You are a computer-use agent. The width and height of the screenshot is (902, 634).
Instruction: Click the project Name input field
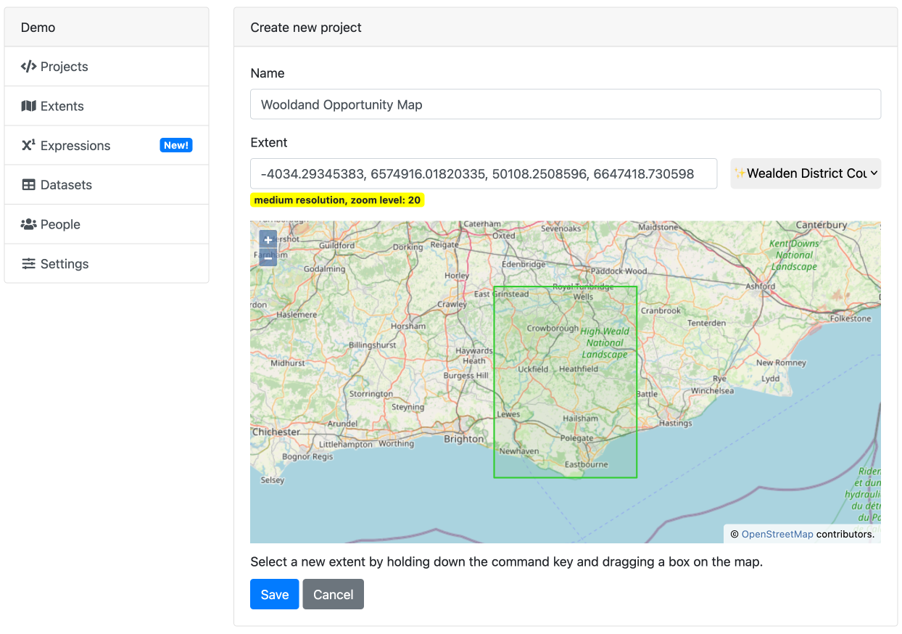(x=565, y=104)
